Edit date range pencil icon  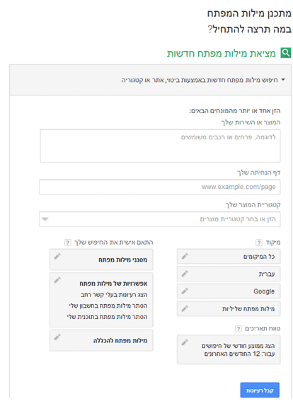[x=185, y=342]
